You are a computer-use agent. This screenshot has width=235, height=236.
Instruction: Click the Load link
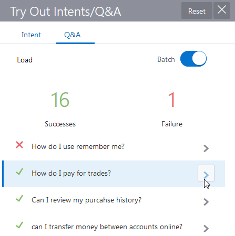[25, 60]
